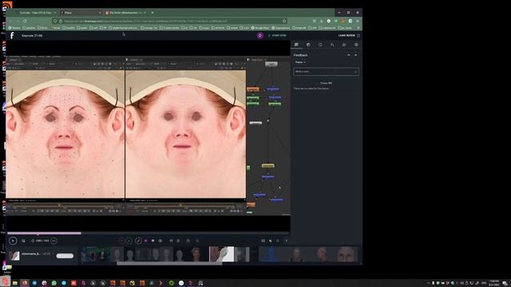
Task: Click the white pill button beside the version name
Action: click(x=65, y=256)
